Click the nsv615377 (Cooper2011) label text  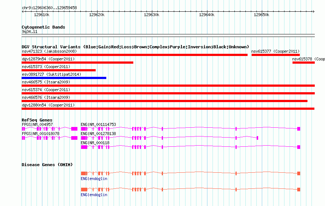275,51
